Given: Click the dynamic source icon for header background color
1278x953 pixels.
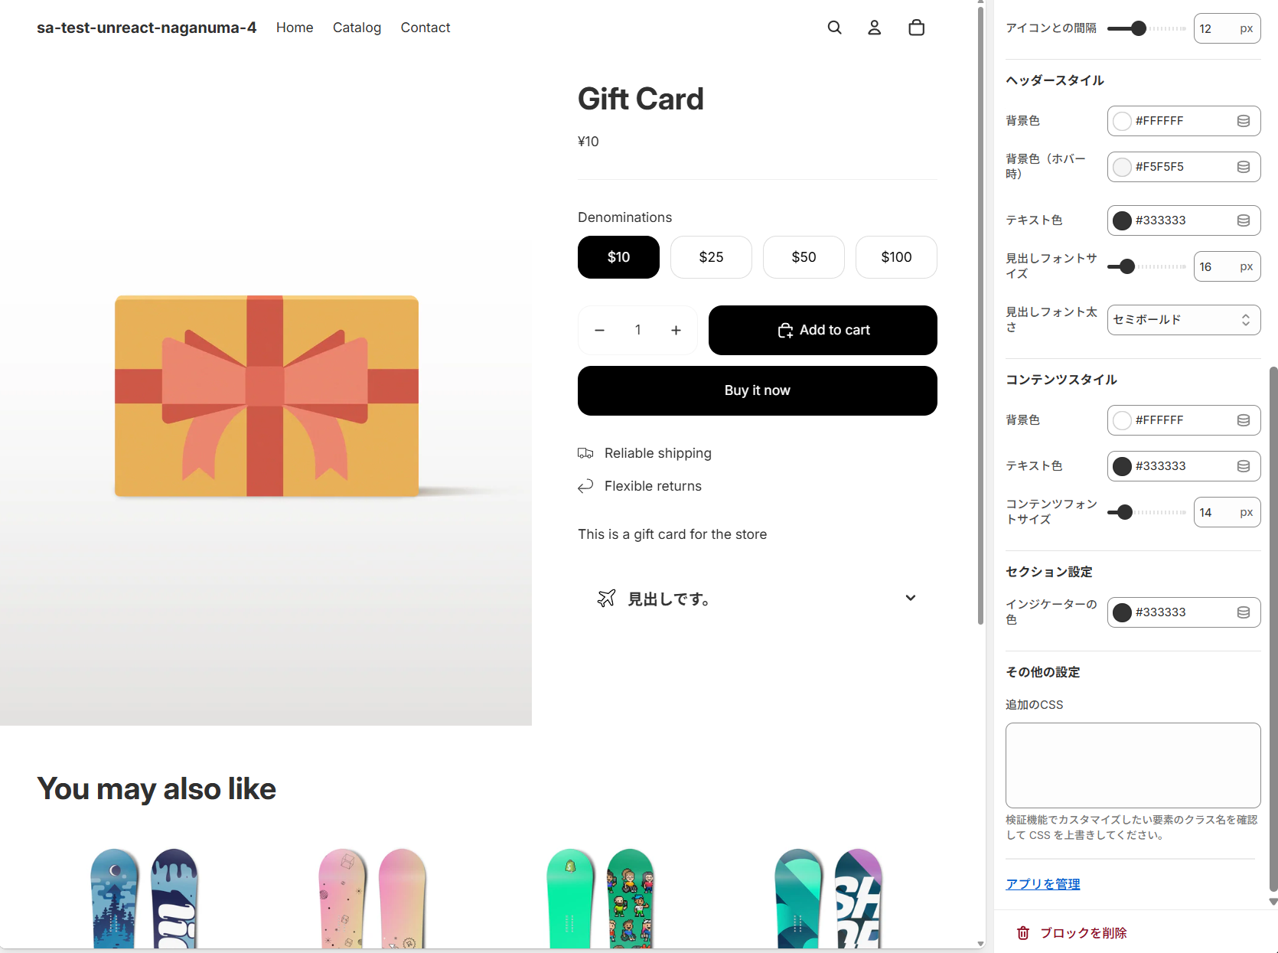Looking at the screenshot, I should coord(1244,121).
